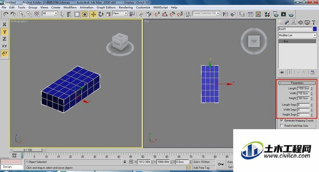Image resolution: width=319 pixels, height=172 pixels.
Task: Open the Animation menu
Action: click(86, 7)
